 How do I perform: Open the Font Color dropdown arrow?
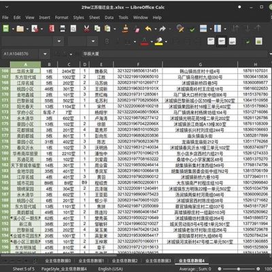[x=151, y=41]
